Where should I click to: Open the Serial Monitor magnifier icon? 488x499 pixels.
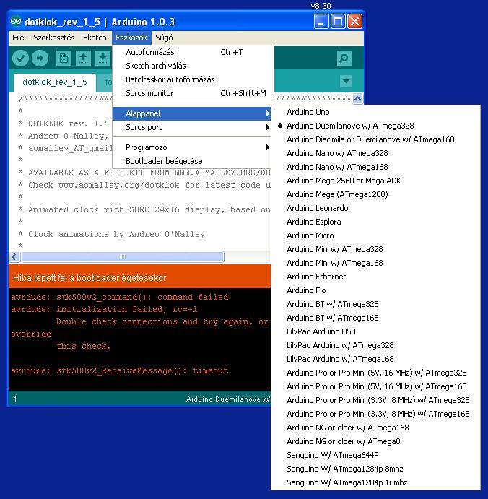344,58
